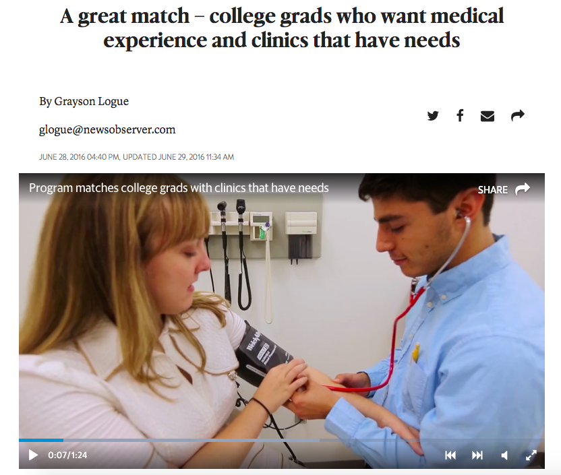Image resolution: width=561 pixels, height=475 pixels.
Task: Toggle fullscreen video mode
Action: tap(531, 455)
